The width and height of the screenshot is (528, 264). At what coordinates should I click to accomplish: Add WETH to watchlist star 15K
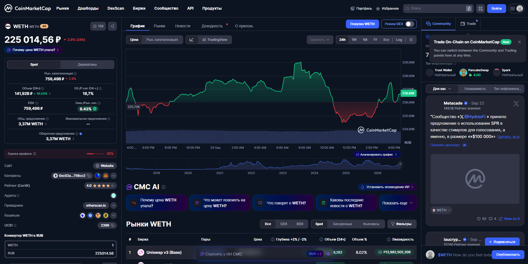tap(98, 26)
